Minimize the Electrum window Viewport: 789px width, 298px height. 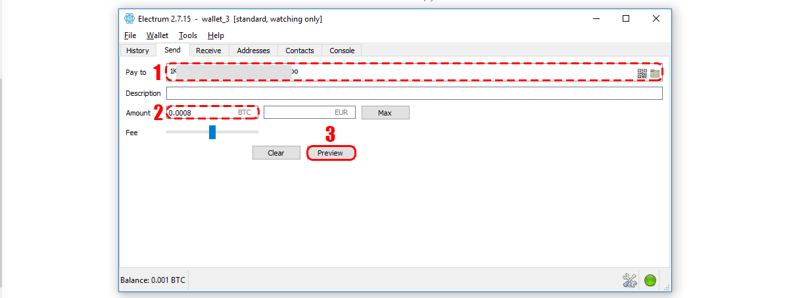click(x=596, y=18)
